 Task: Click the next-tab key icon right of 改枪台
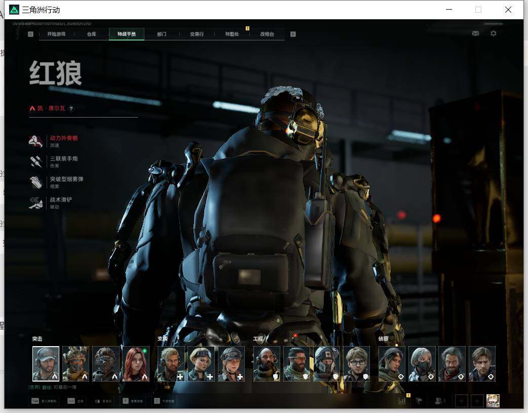click(293, 34)
